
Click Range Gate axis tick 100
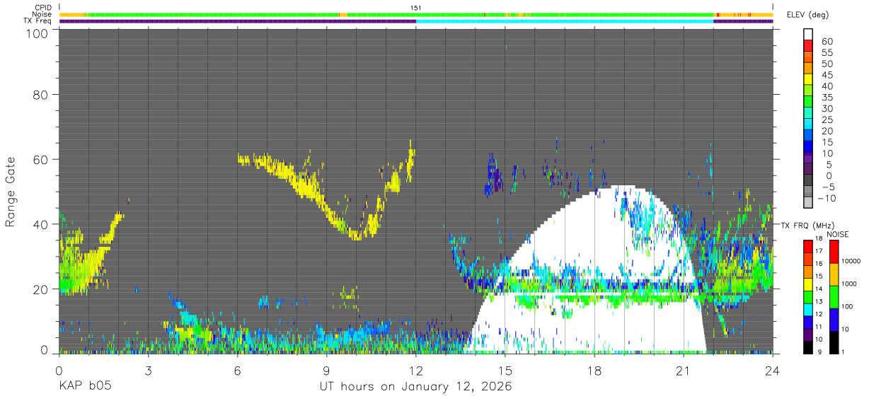[38, 33]
